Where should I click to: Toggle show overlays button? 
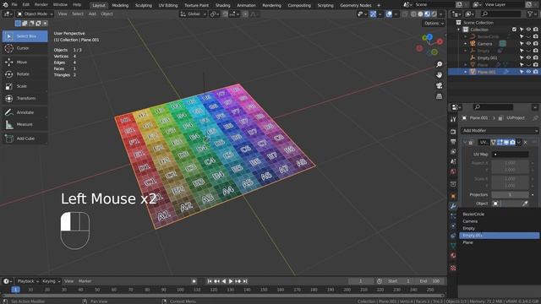coord(389,14)
